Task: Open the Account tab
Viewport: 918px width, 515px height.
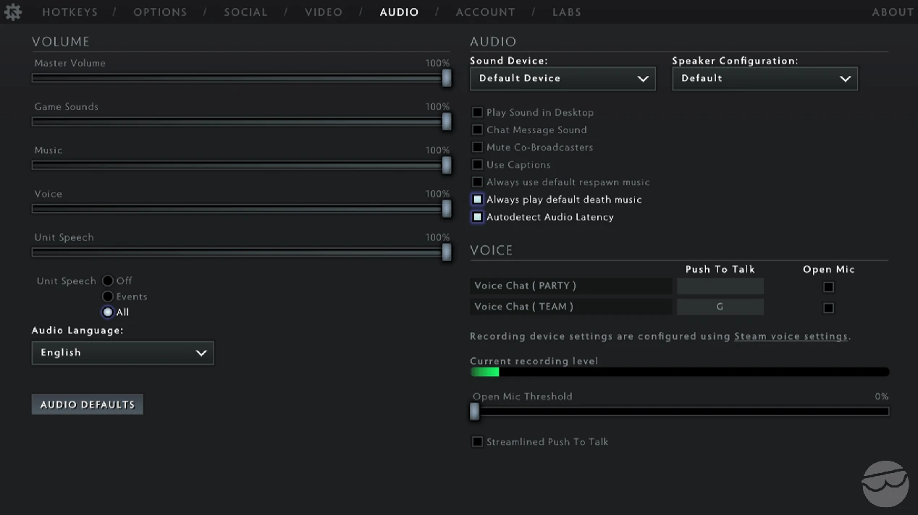Action: [485, 12]
